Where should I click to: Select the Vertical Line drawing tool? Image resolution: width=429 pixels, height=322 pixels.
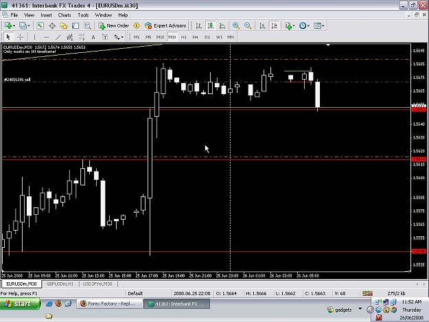click(x=34, y=37)
